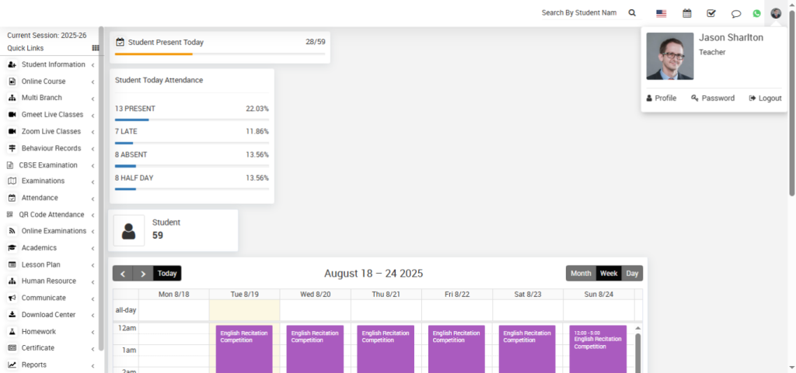Expand the Human Resource sidebar menu
The height and width of the screenshot is (373, 796).
(x=48, y=281)
